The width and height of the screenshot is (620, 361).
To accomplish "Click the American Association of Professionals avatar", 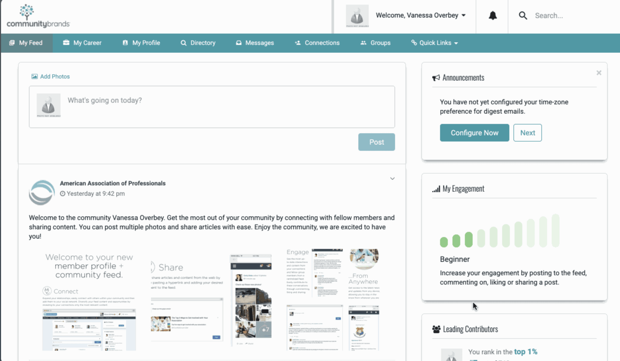I will point(42,193).
